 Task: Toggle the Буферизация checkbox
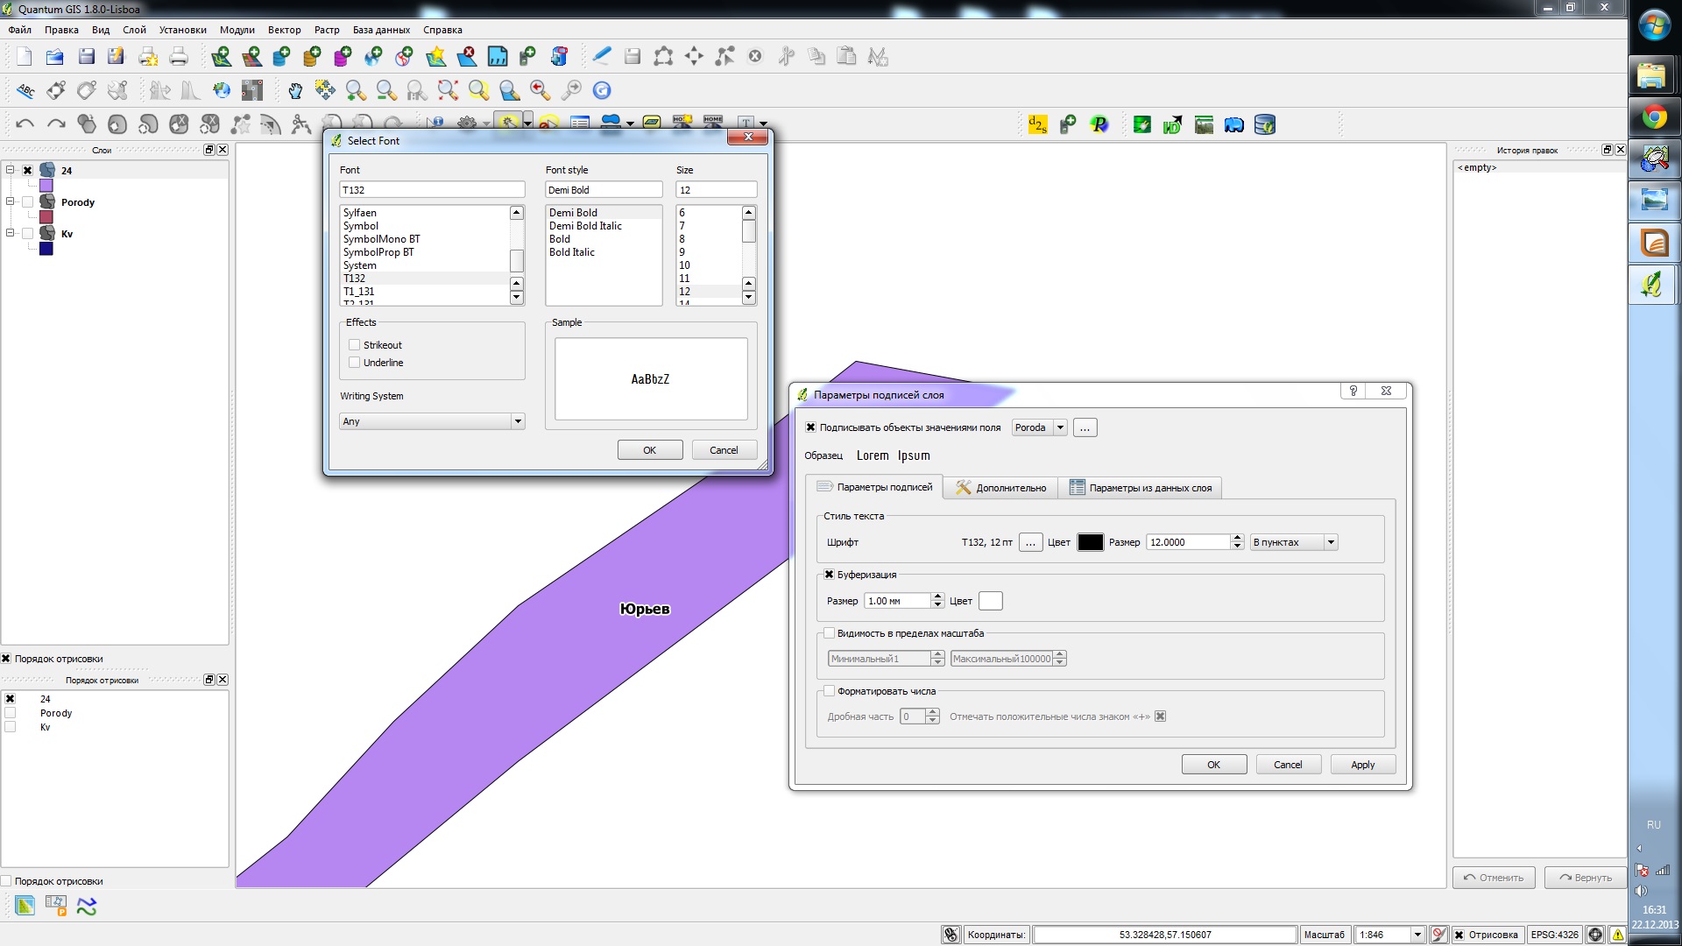tap(829, 575)
